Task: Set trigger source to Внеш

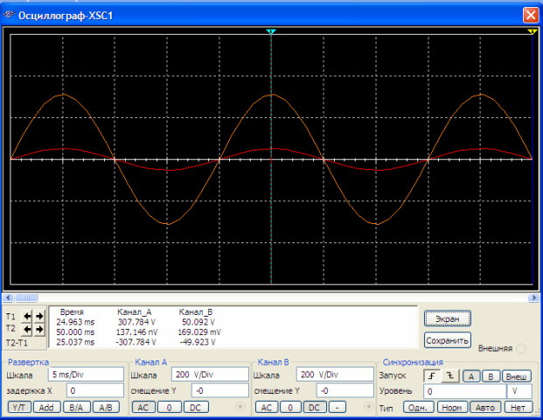Action: tap(517, 376)
